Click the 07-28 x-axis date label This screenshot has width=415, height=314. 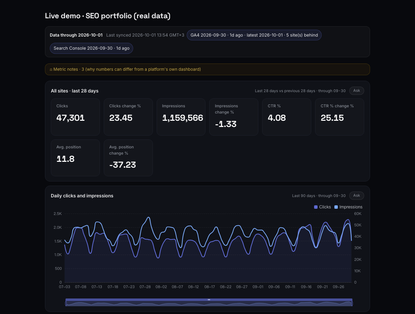click(x=145, y=287)
